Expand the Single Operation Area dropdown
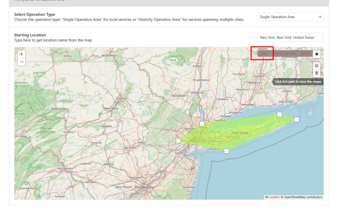347x212 pixels. click(x=290, y=17)
